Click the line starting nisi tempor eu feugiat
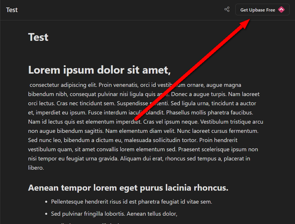 pyautogui.click(x=139, y=159)
